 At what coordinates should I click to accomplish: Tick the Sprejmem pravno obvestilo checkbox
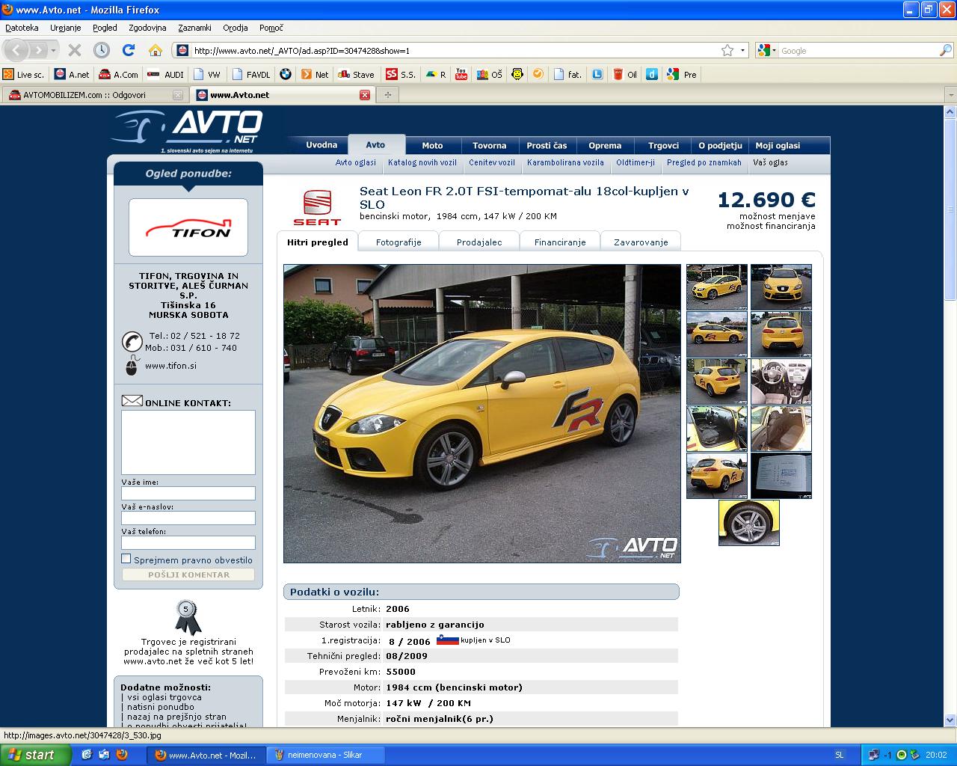tap(126, 559)
